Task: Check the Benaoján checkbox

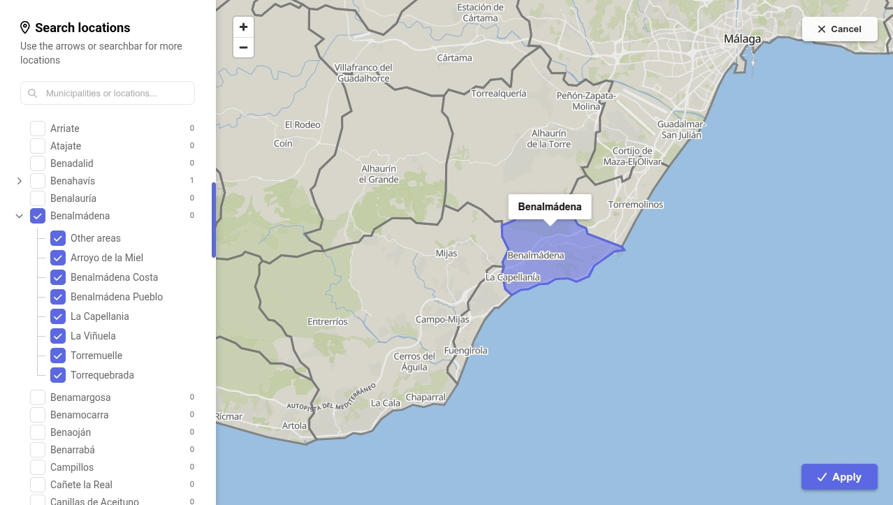Action: [38, 432]
